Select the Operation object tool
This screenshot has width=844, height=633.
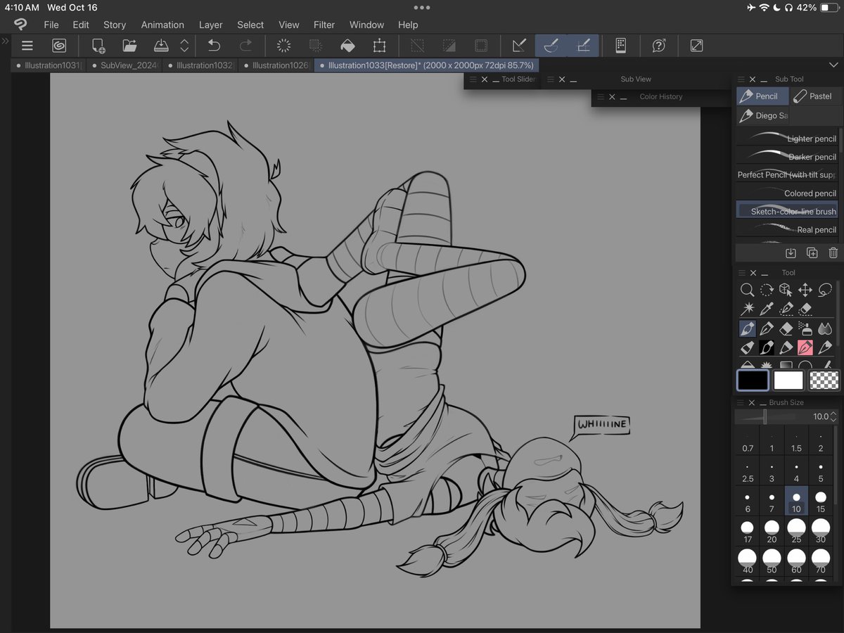[x=786, y=290]
